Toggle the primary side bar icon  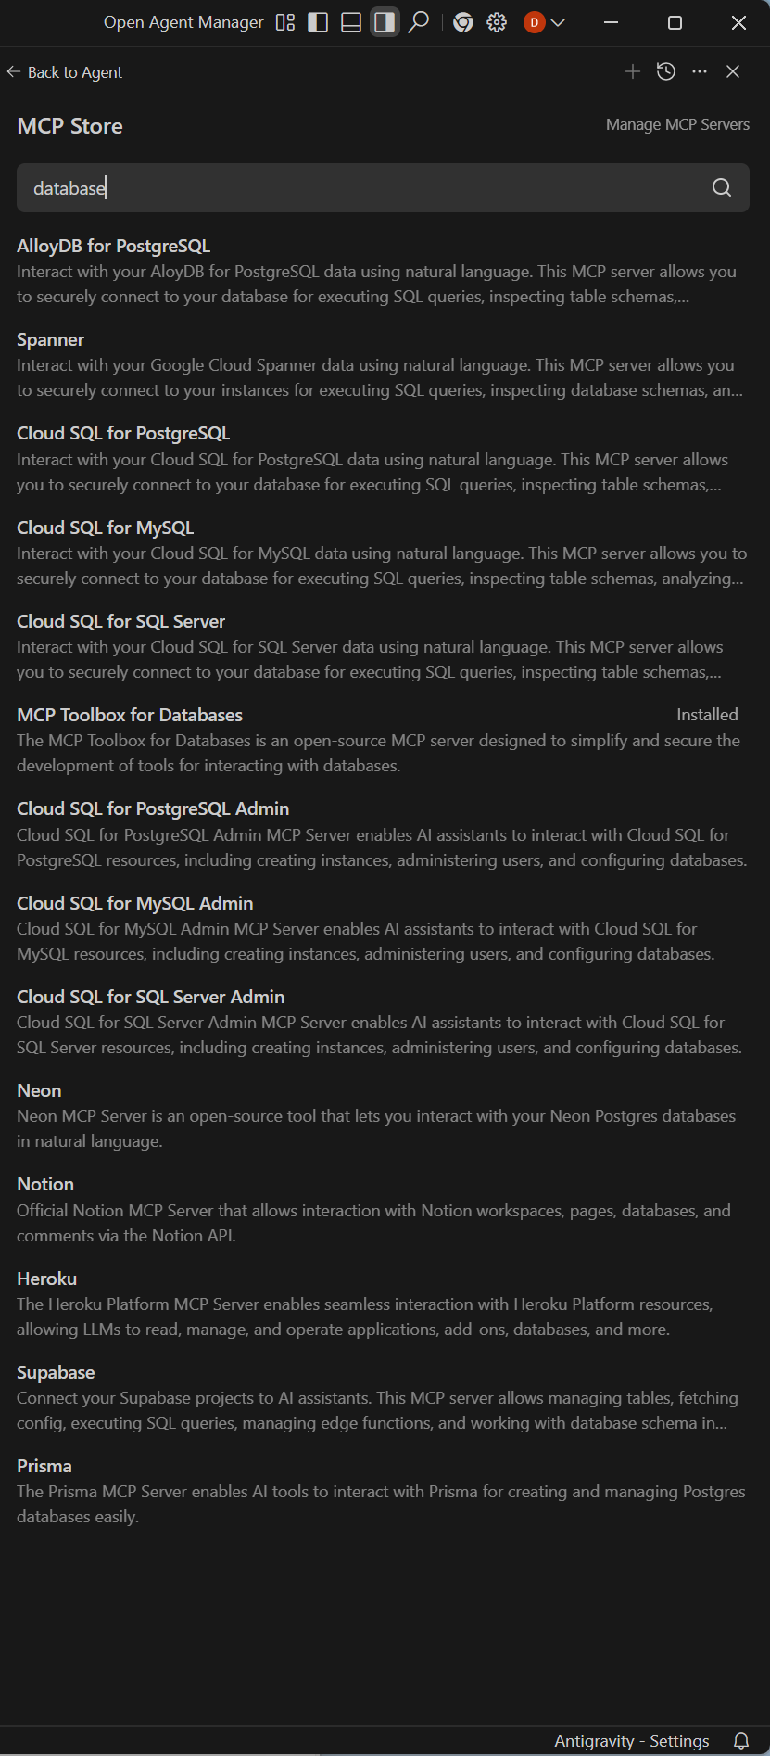(x=318, y=22)
